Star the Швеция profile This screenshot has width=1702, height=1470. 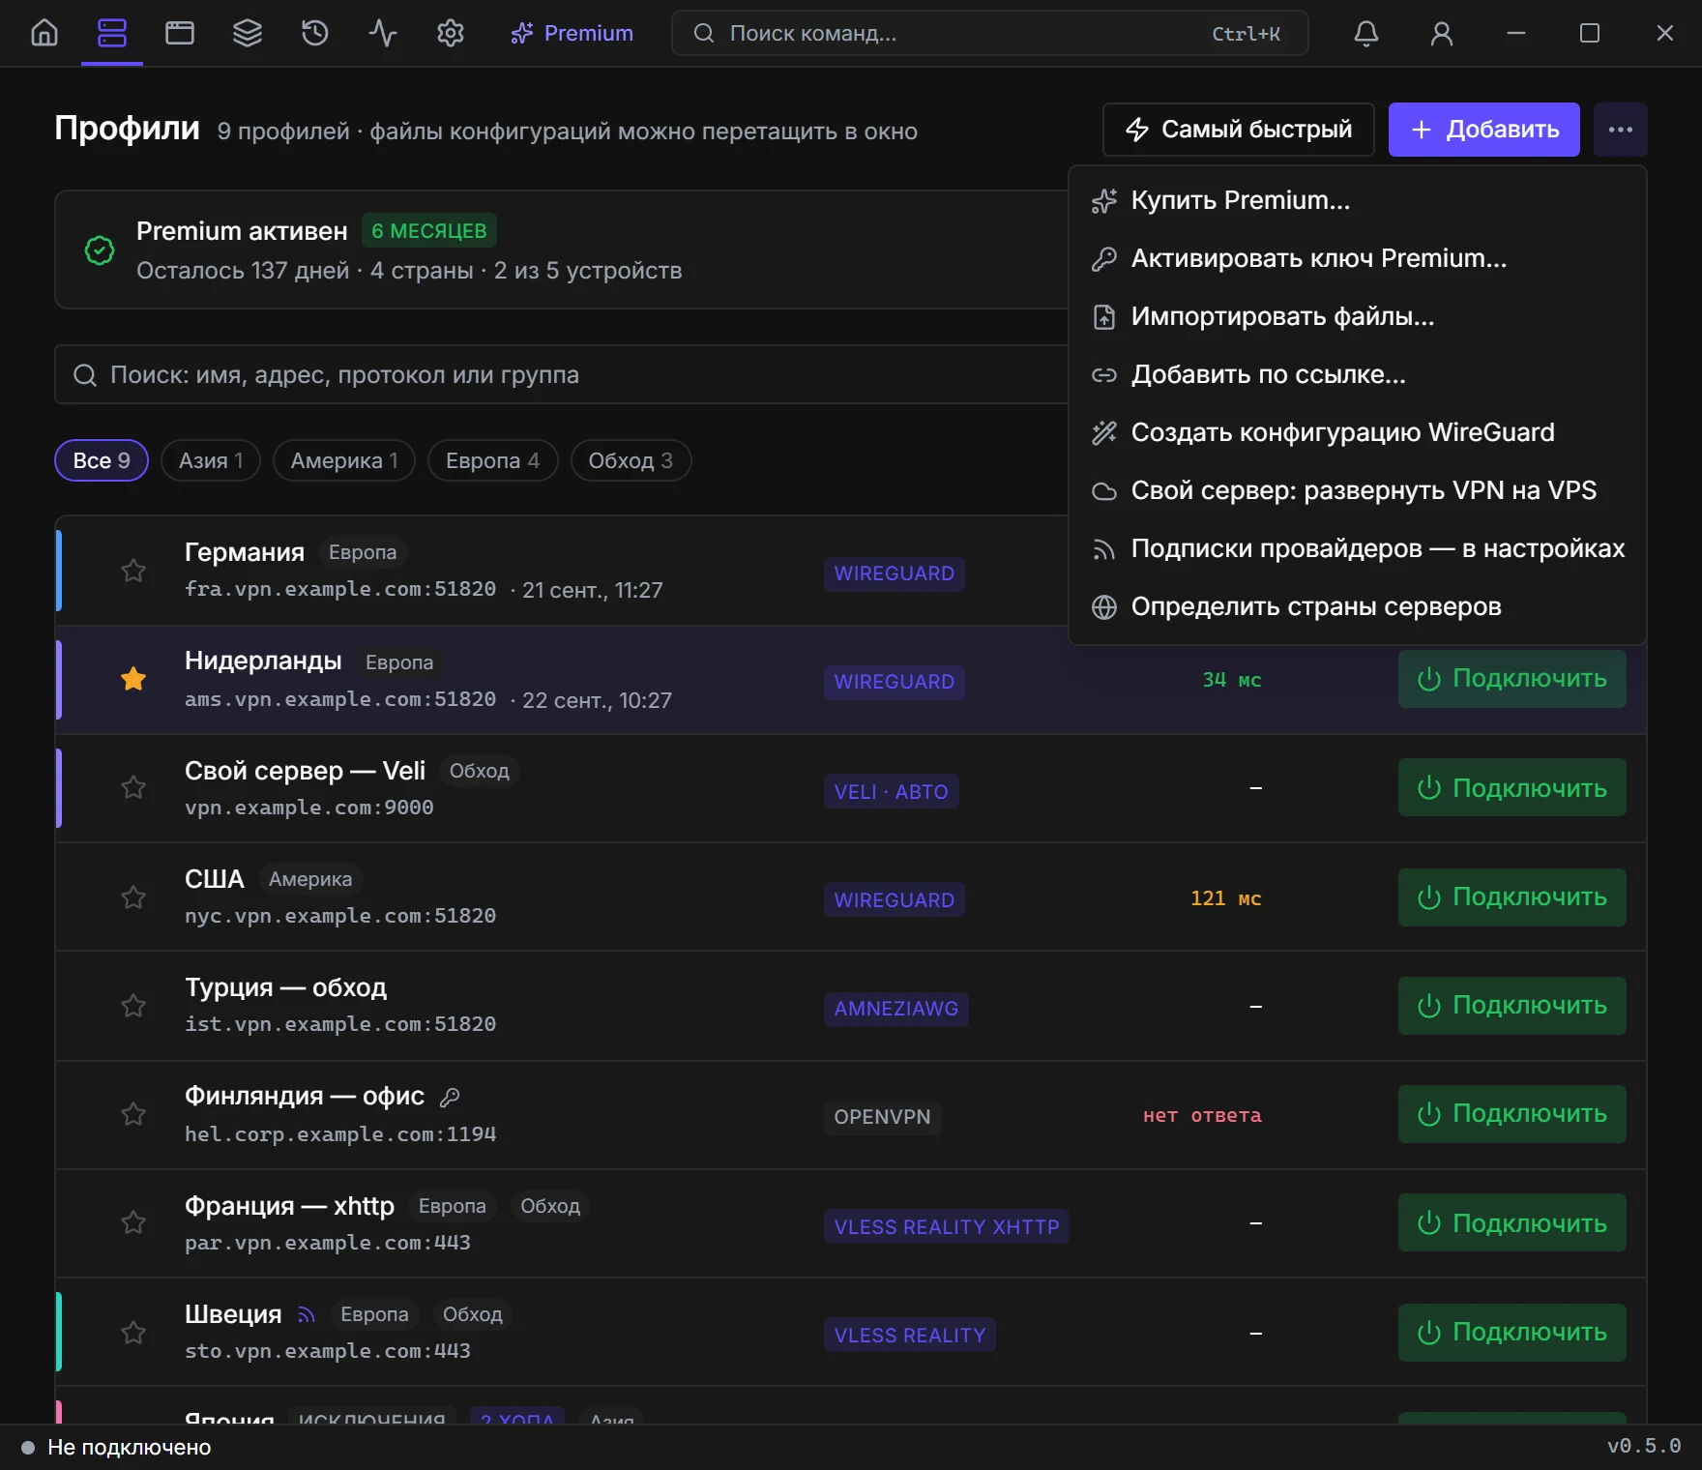click(x=133, y=1333)
